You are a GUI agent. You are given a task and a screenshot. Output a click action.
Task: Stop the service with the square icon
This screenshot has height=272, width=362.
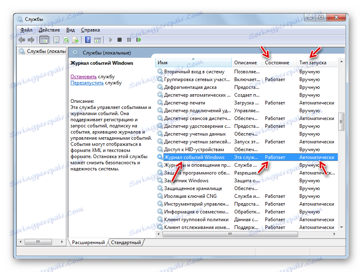[x=119, y=40]
